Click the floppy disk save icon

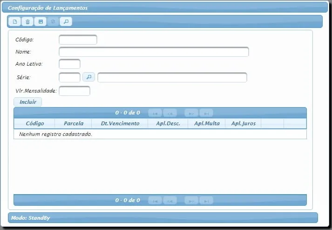(41, 21)
